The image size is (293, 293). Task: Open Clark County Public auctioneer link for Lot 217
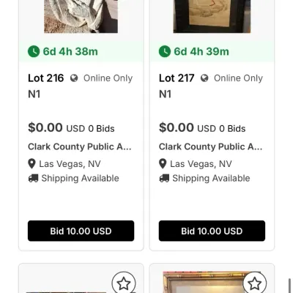210,146
